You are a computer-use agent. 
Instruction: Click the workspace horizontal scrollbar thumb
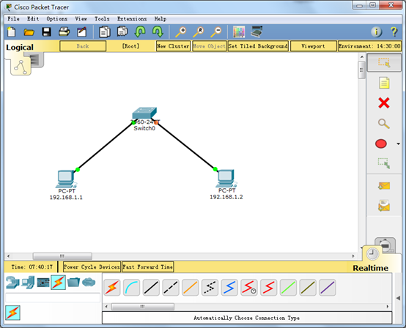(x=62, y=256)
